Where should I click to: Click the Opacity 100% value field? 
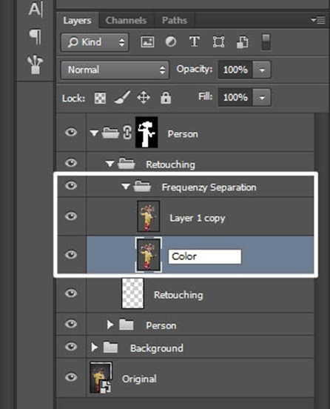point(235,70)
